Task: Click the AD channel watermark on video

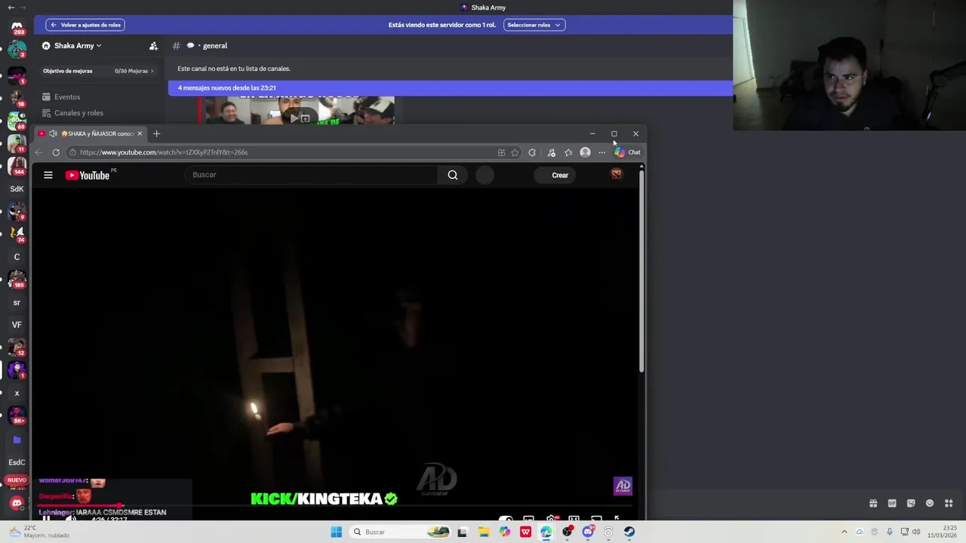Action: (623, 486)
